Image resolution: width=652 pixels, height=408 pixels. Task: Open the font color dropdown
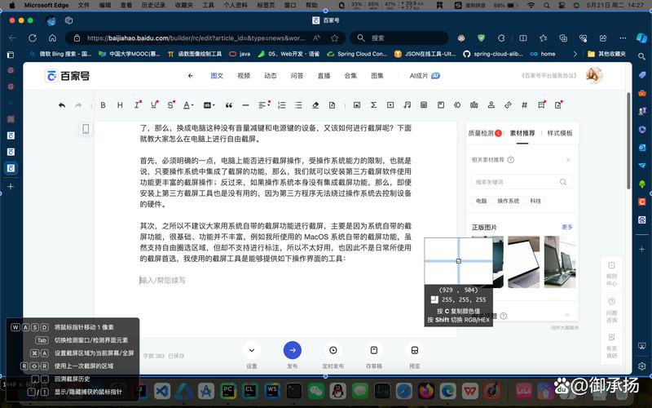point(188,105)
